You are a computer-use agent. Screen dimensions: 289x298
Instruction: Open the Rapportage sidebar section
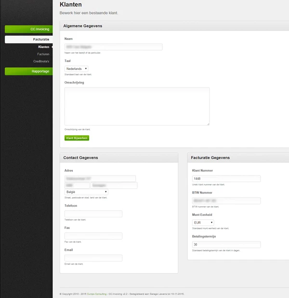click(29, 71)
